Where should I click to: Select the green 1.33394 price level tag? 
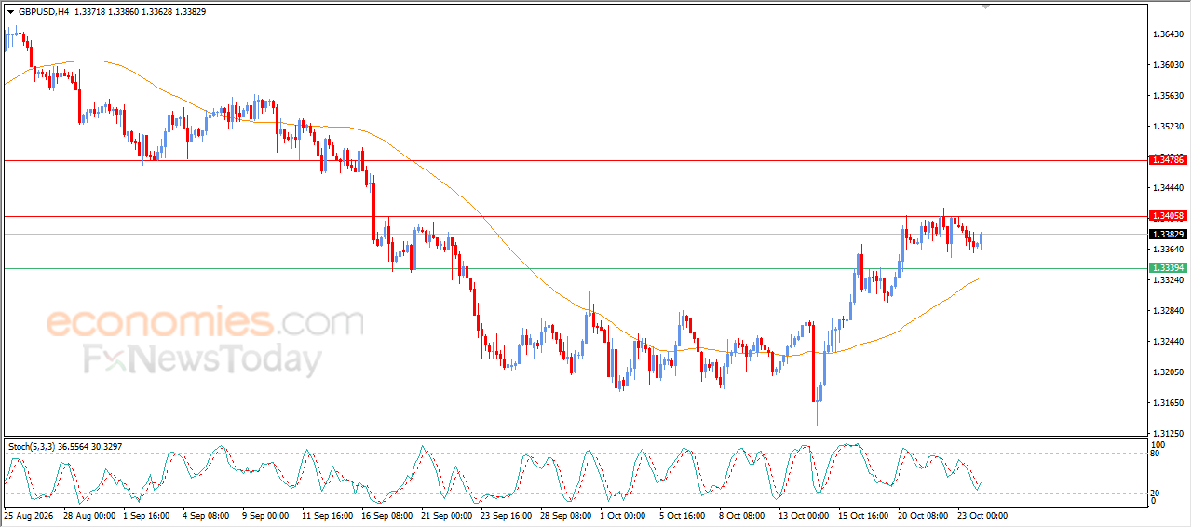(x=1168, y=268)
